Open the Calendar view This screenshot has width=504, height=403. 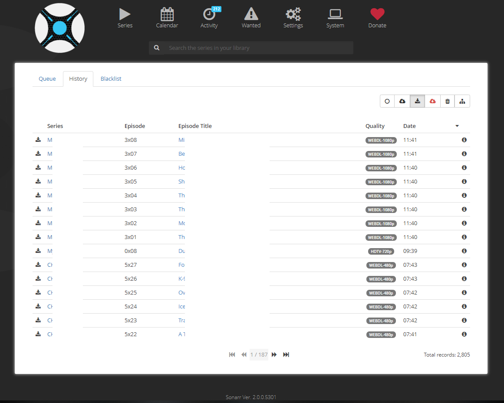pyautogui.click(x=167, y=18)
